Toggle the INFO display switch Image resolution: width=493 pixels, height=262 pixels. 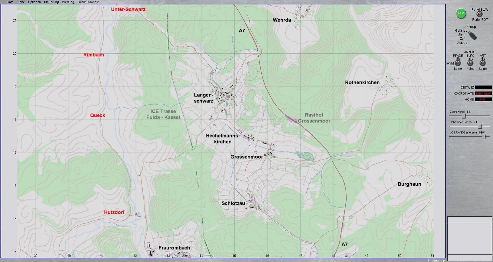[x=470, y=63]
